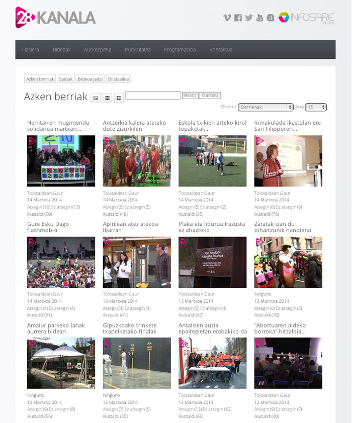Viewport: 352px width, 423px height.
Task: Open the Bideoak menu item
Action: 62,50
